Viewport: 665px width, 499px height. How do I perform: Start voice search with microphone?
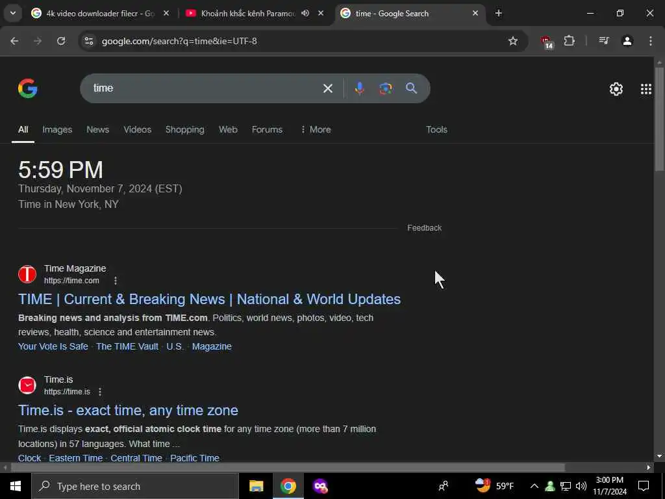(x=359, y=88)
